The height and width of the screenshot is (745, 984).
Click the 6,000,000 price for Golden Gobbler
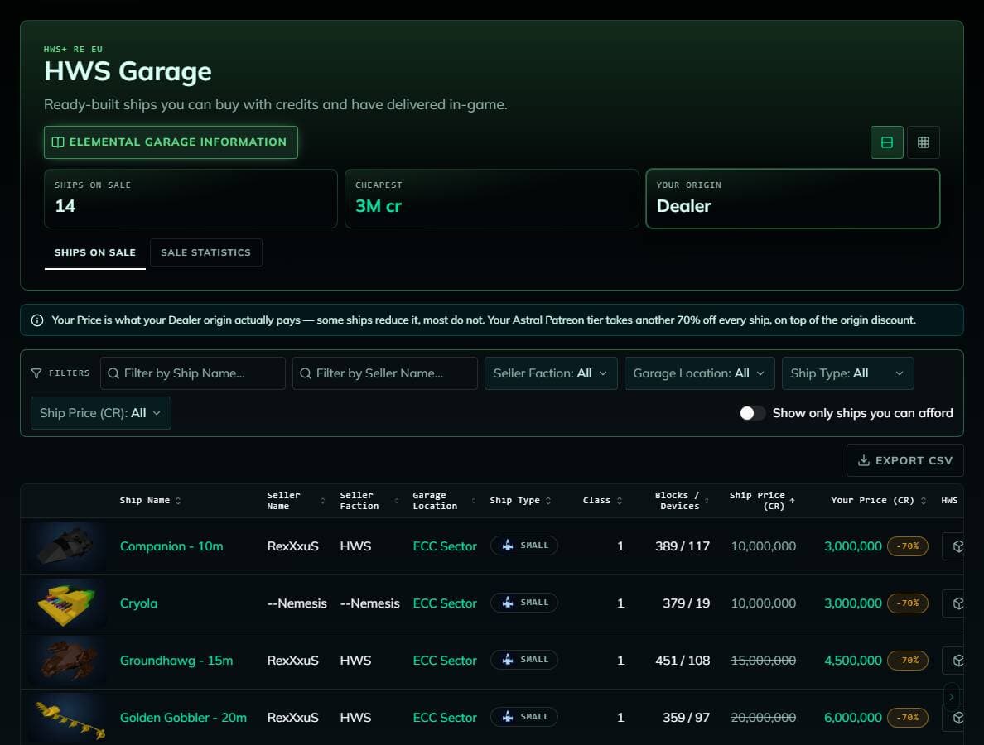coord(853,718)
